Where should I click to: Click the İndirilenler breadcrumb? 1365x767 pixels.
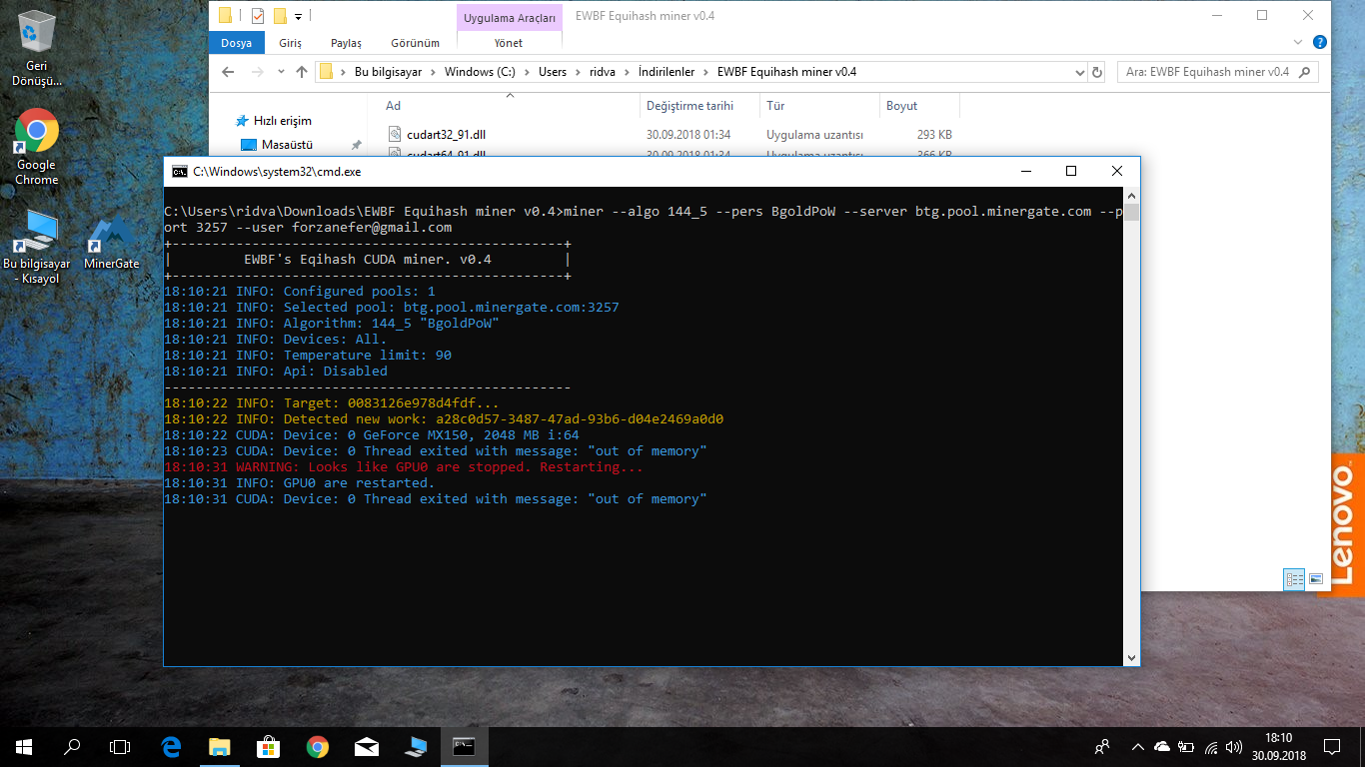(667, 72)
